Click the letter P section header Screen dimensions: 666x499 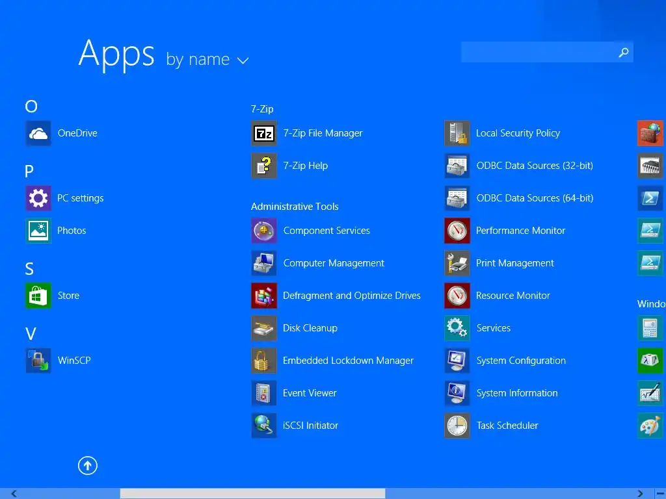[29, 172]
